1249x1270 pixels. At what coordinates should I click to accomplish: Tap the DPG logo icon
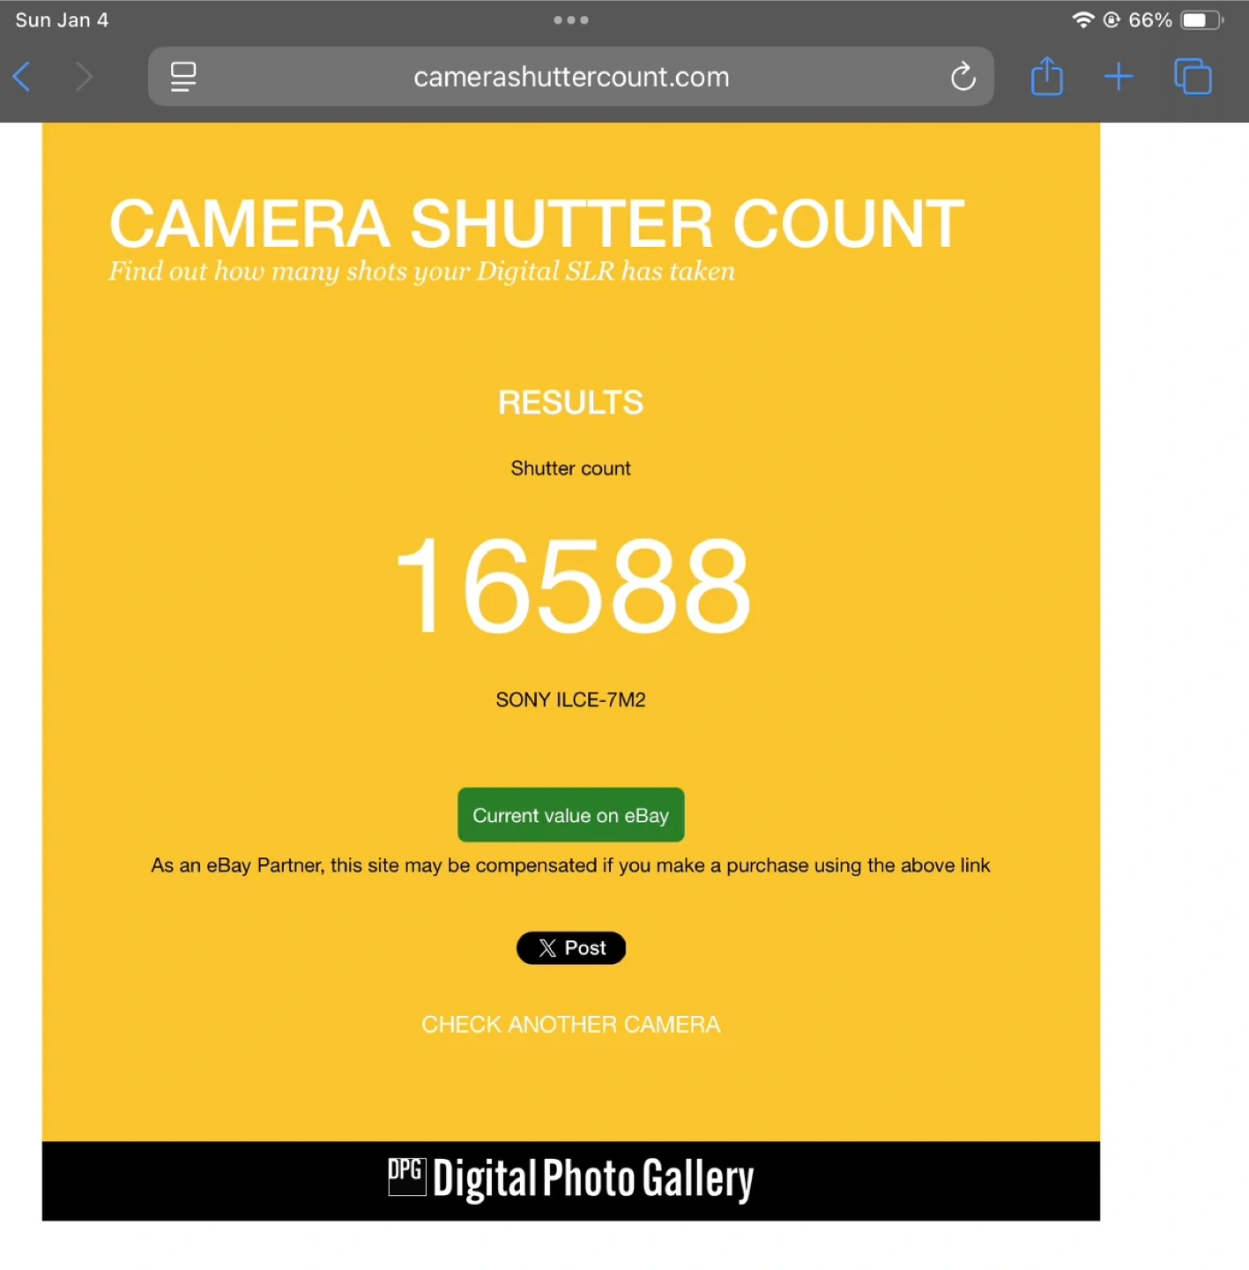407,1177
